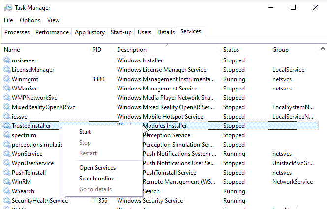The image size is (327, 209).
Task: Click the Winmgmt service gear icon
Action: pos(7,79)
